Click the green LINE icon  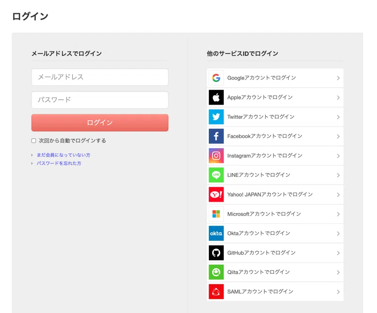point(216,175)
